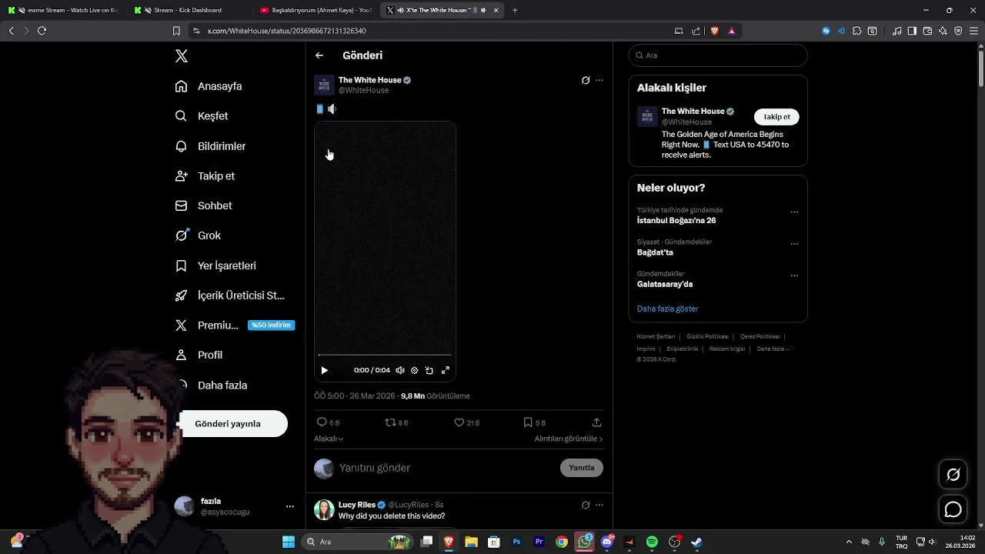Screen dimensions: 985x554
Task: Open Shazam extension icon
Action: point(826,31)
